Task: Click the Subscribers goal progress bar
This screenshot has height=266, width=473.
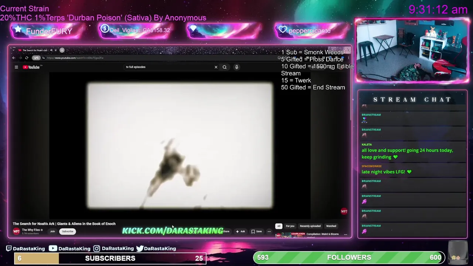Action: point(110,258)
